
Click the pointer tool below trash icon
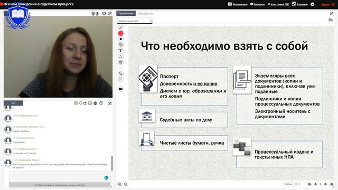(121, 74)
